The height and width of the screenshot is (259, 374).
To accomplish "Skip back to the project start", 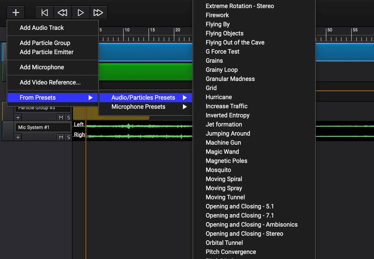I will (x=44, y=12).
